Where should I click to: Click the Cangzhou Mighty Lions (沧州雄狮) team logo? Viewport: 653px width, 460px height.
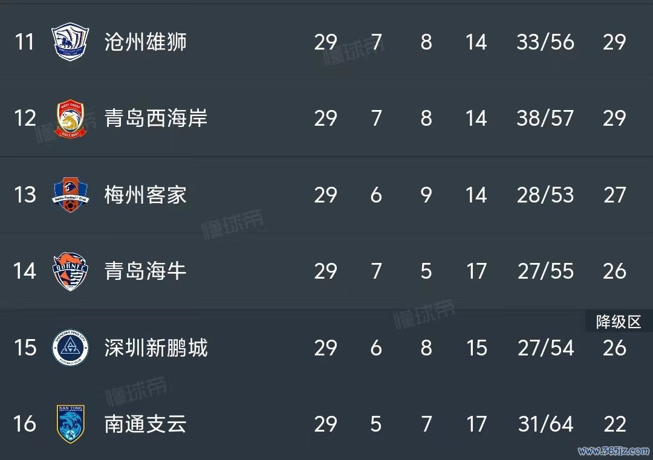click(70, 42)
